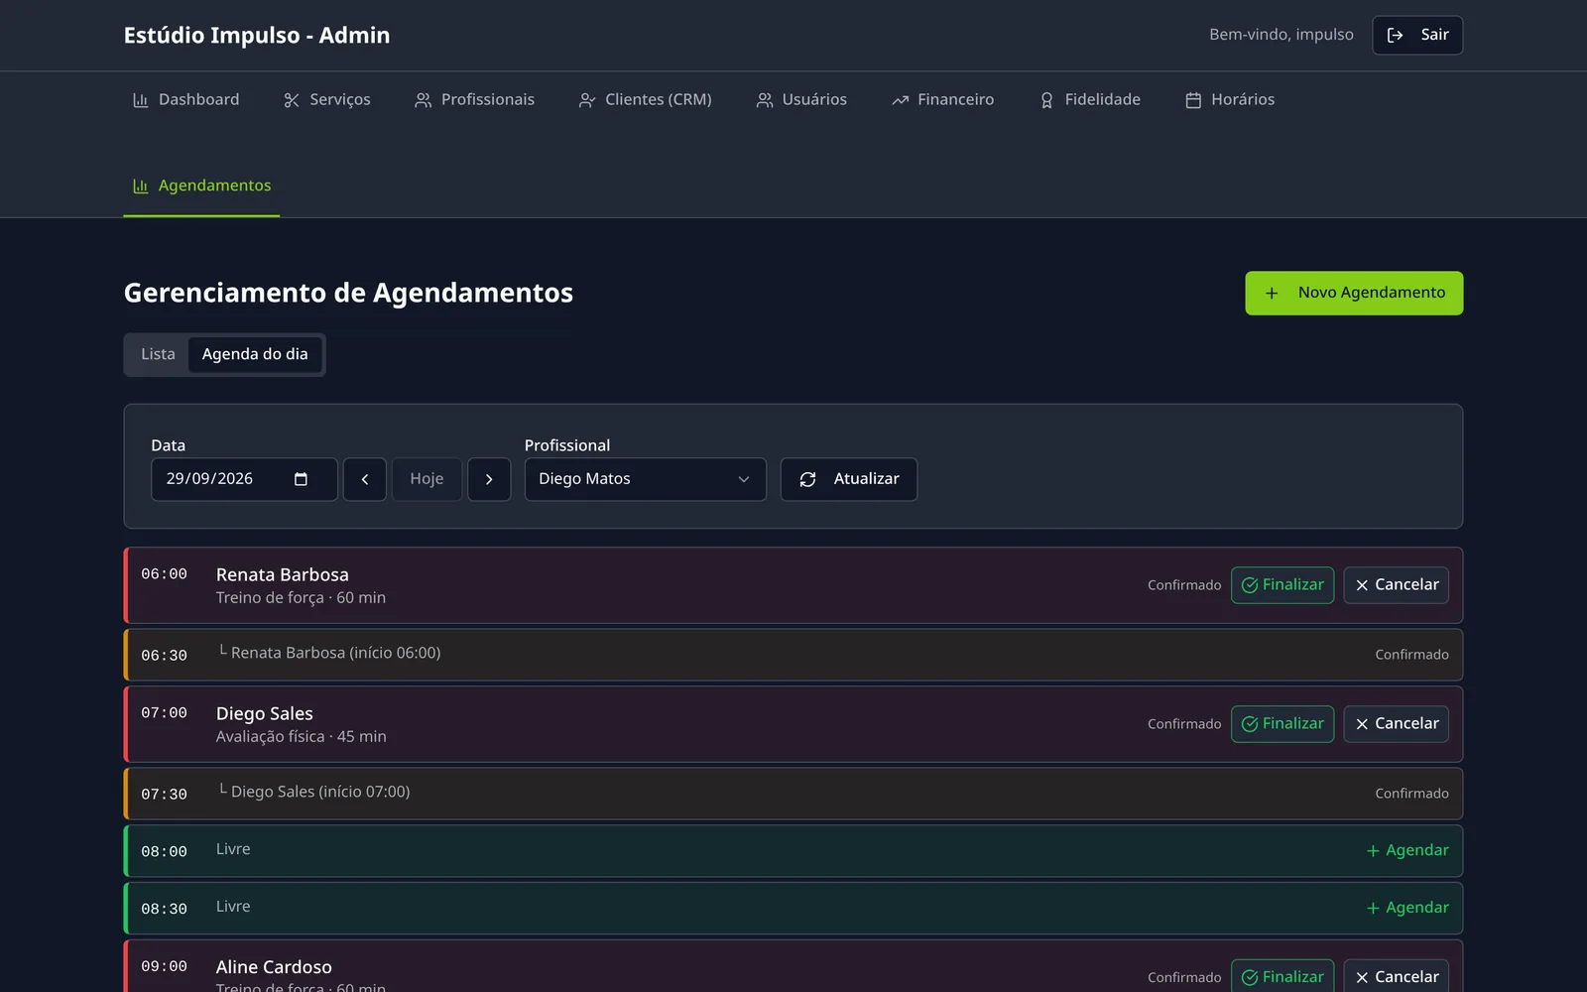Schedule the free 08:00 slot via Agendar
Screen dimensions: 1587x992
[x=1407, y=850]
